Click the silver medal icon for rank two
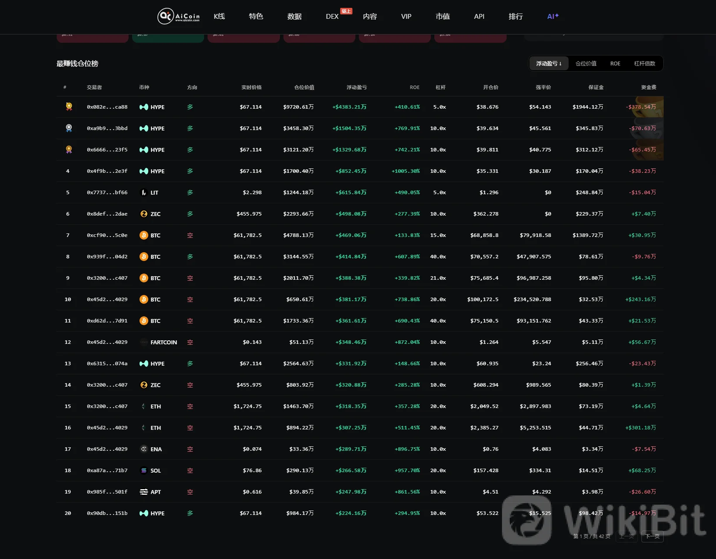This screenshot has height=559, width=716. pos(69,128)
